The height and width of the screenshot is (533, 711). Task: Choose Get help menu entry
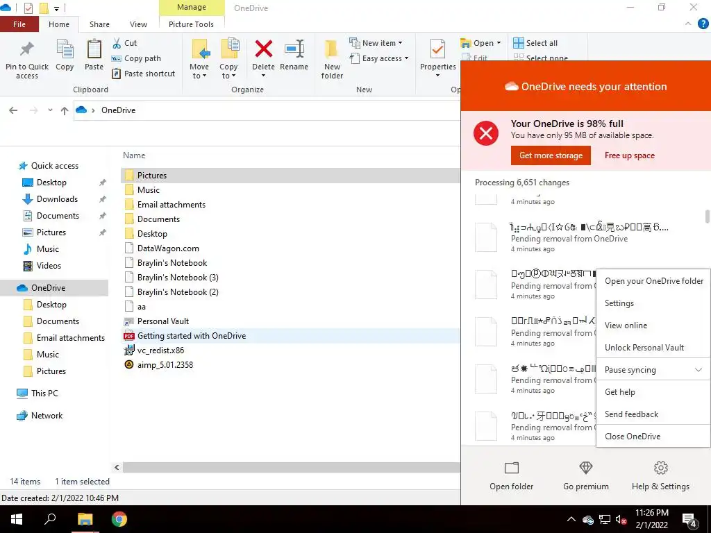[653, 392]
